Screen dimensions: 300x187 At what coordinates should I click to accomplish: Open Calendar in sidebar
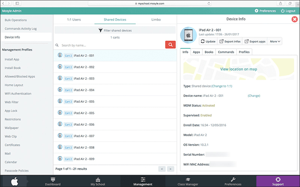pyautogui.click(x=11, y=162)
